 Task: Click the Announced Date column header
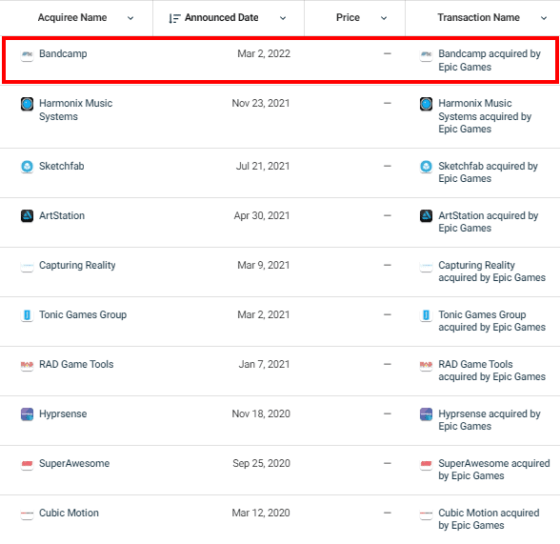coord(221,17)
